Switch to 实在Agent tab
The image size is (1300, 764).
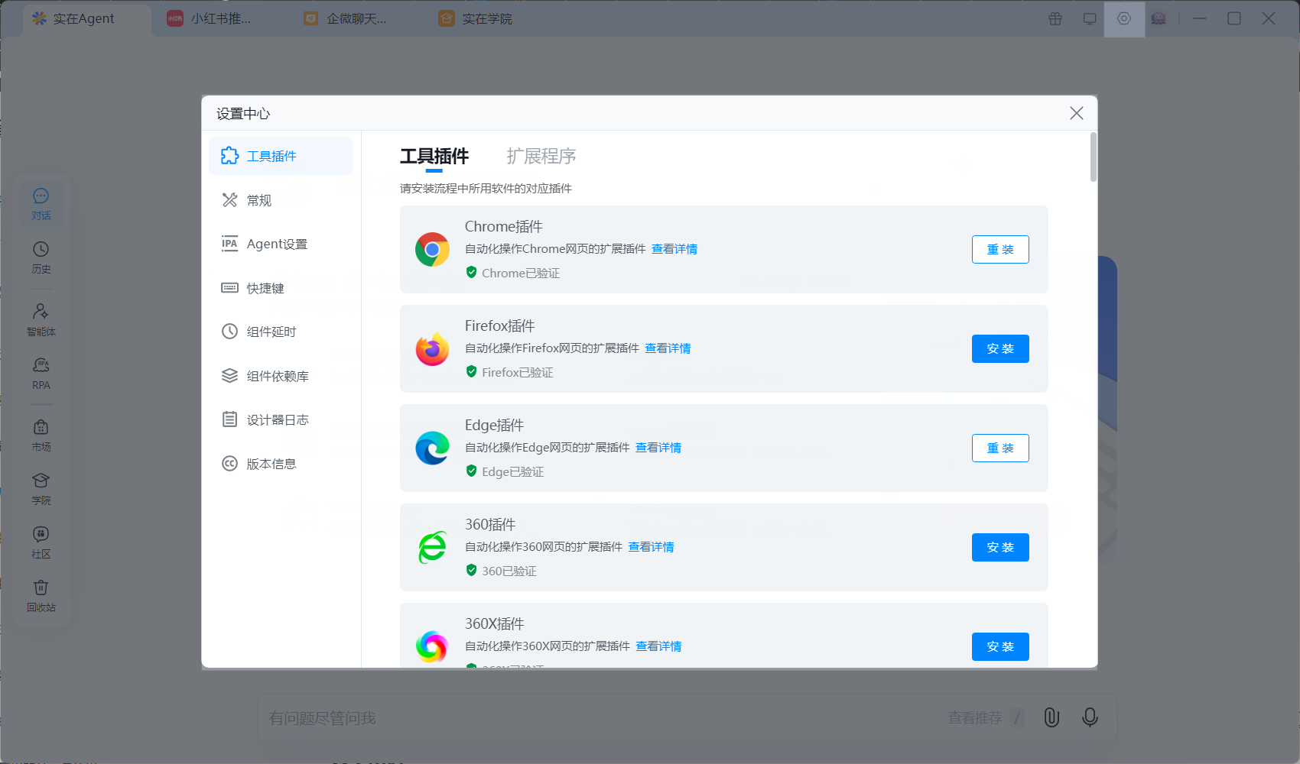[x=85, y=19]
